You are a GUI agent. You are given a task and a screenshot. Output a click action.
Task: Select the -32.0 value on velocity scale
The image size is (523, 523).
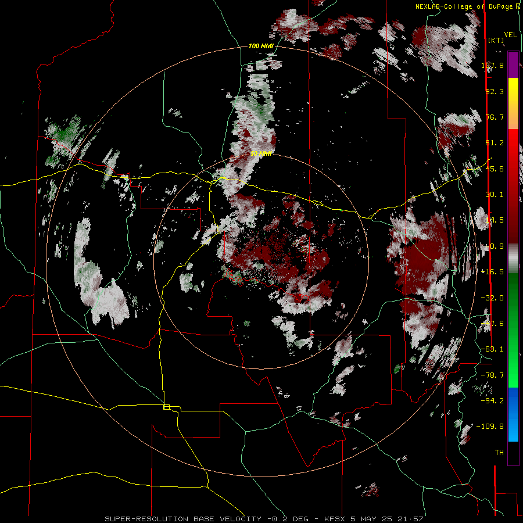click(x=492, y=298)
